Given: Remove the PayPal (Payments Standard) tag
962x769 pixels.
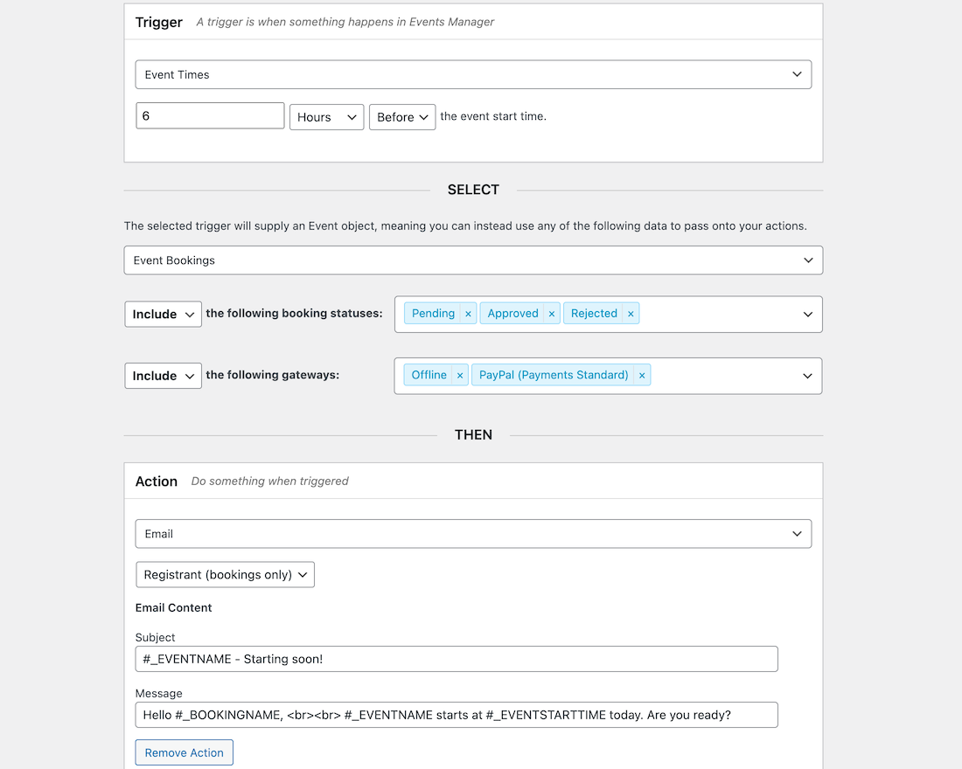Looking at the screenshot, I should pyautogui.click(x=642, y=375).
